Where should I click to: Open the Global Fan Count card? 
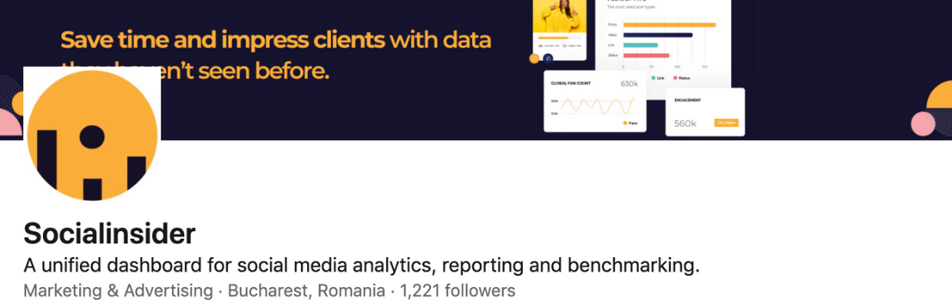[x=594, y=101]
